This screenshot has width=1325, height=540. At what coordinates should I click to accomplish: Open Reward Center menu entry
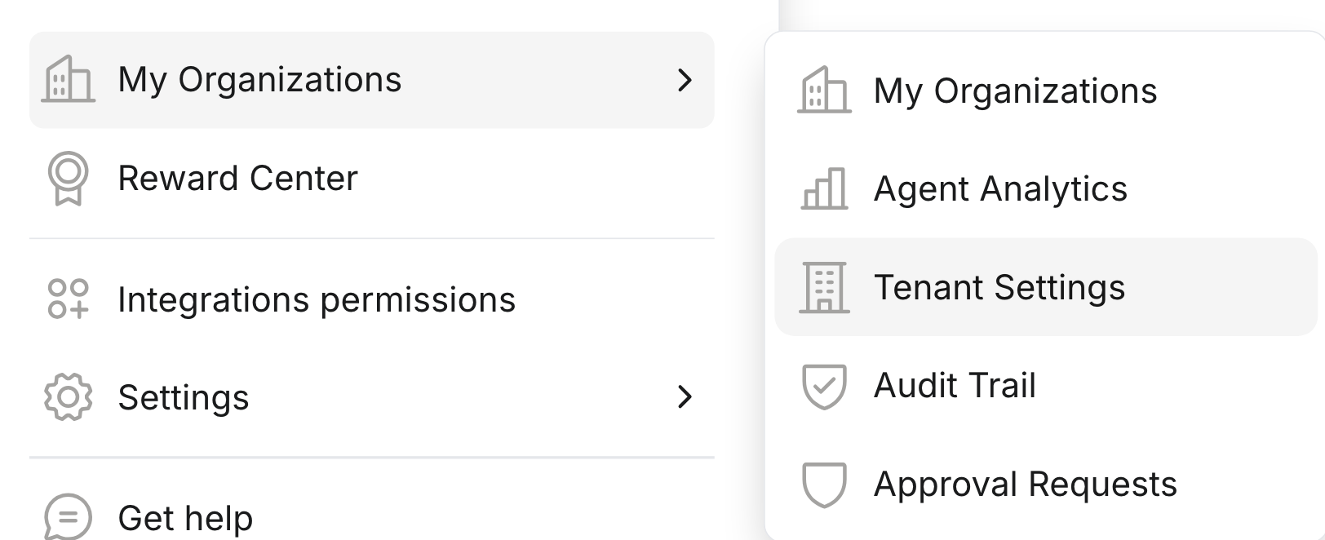click(237, 178)
